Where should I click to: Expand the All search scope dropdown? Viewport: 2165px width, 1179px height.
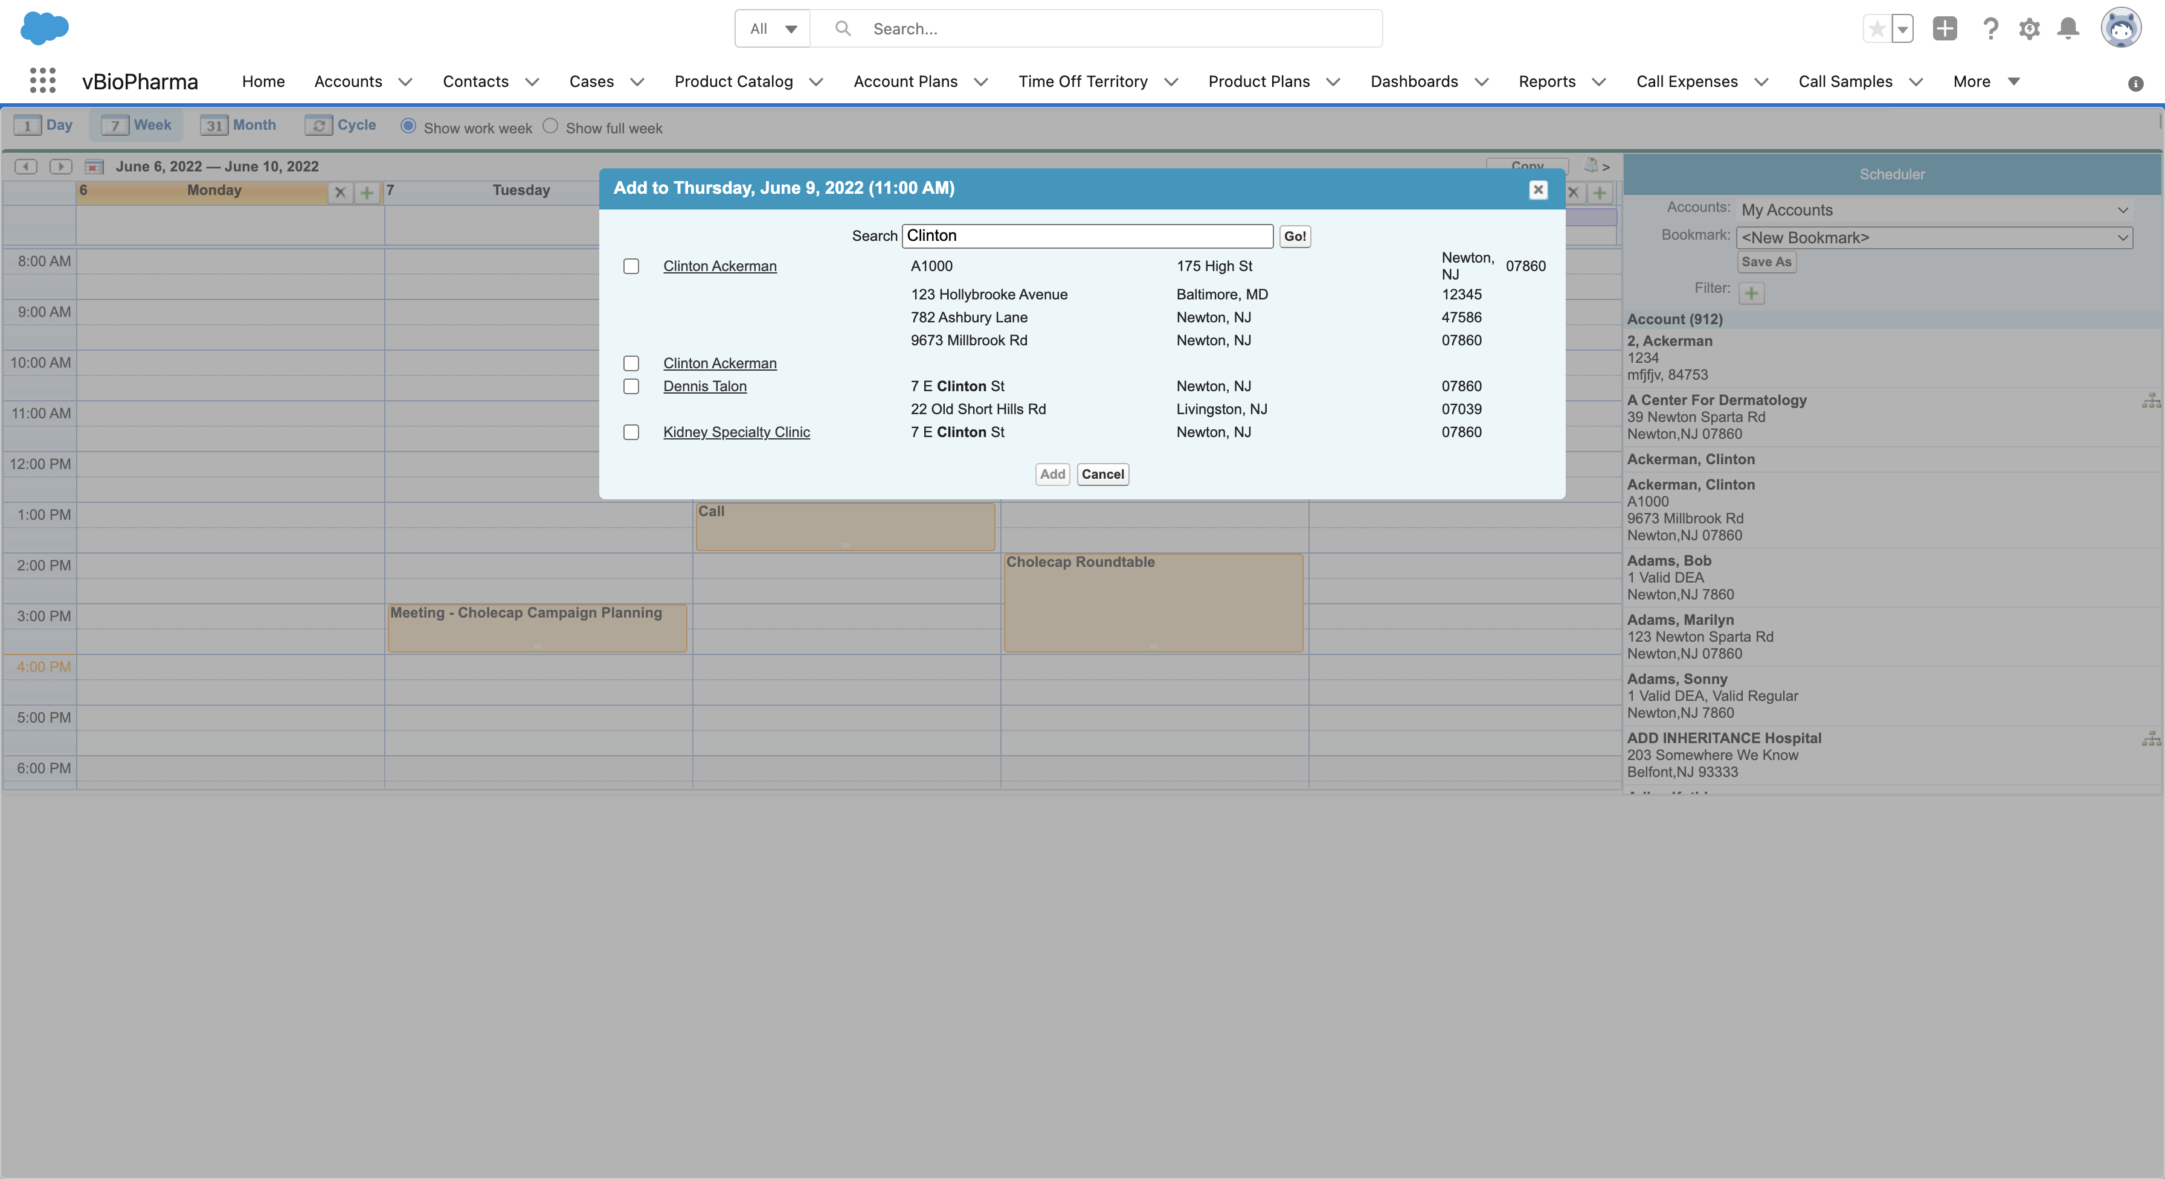coord(773,28)
